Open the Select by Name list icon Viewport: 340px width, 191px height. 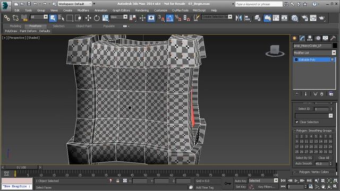62,18
